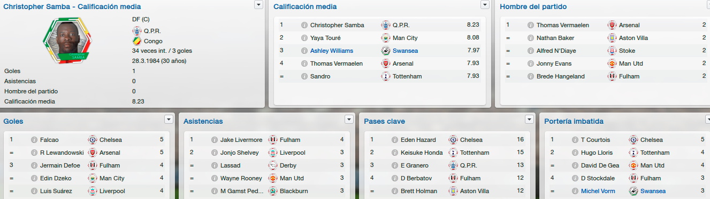Viewport: 710px width, 199px height.
Task: Click info icon beside Falcao
Action: point(34,140)
